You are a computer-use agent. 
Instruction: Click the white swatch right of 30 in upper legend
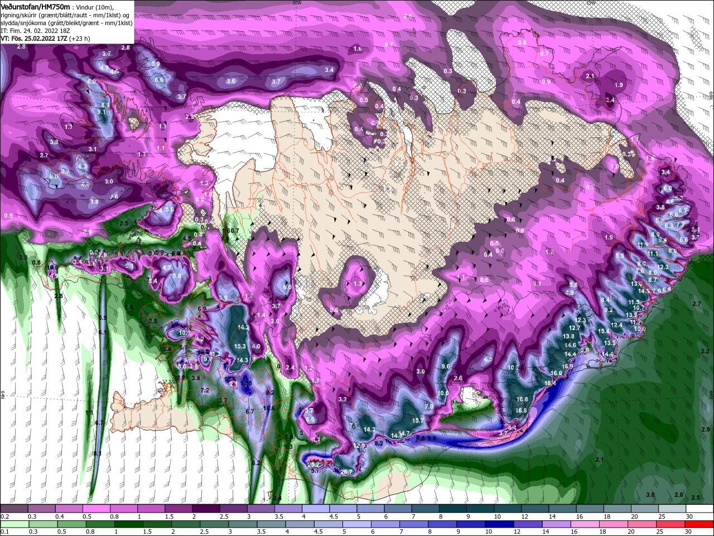pyautogui.click(x=700, y=509)
